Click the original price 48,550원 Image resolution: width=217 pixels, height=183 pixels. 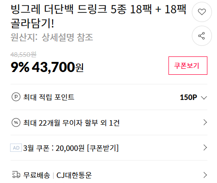coord(23,55)
